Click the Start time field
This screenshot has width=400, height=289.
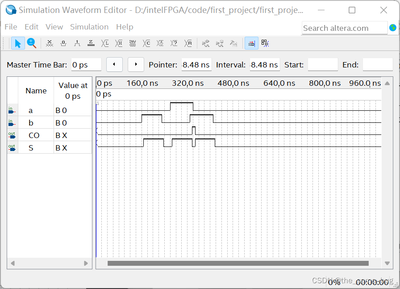[x=323, y=65]
